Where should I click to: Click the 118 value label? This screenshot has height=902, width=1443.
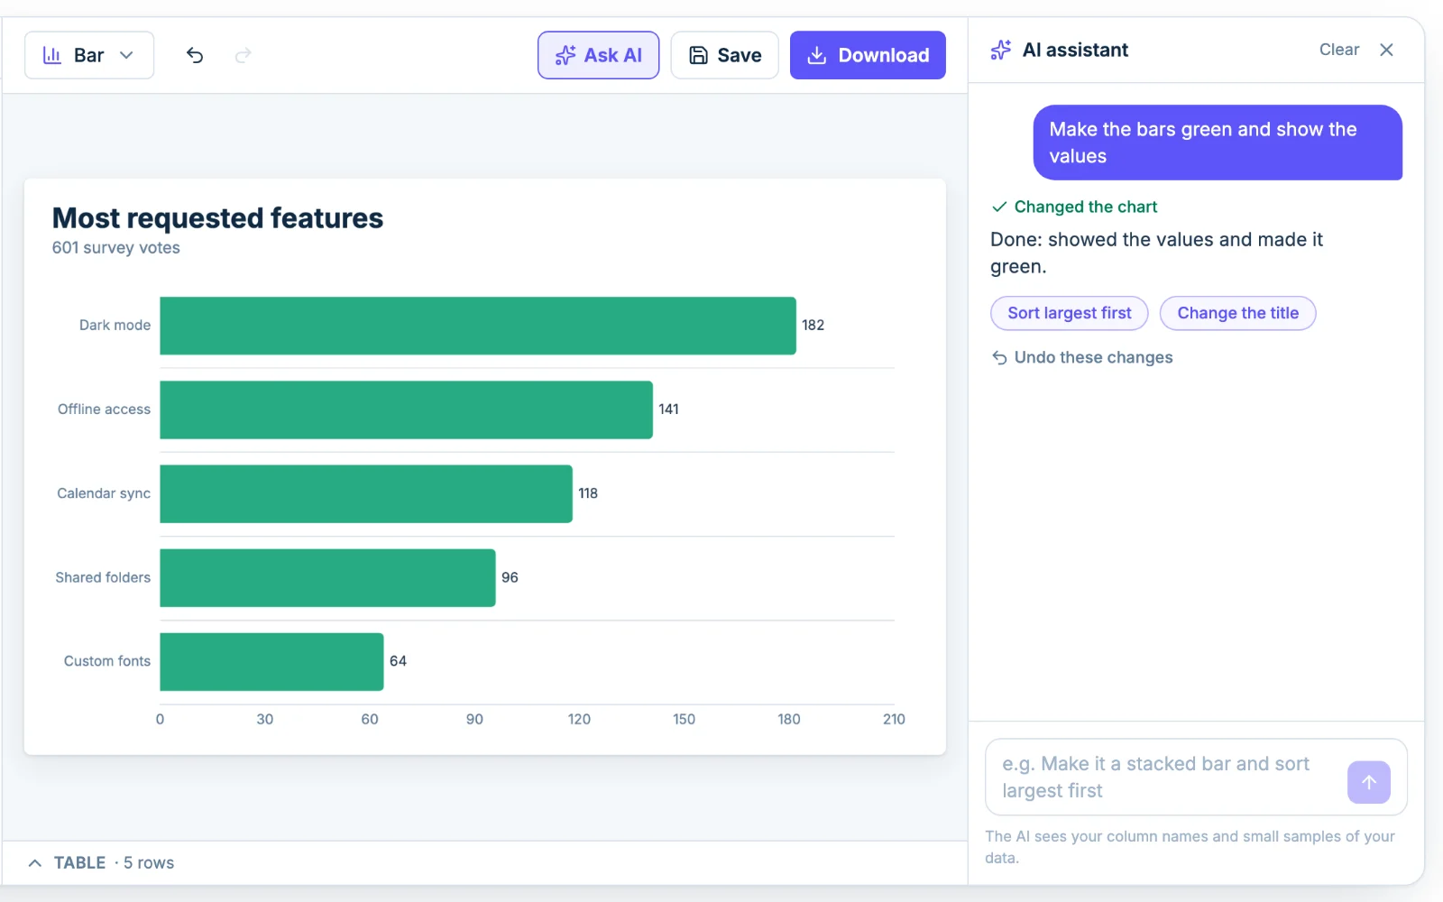pyautogui.click(x=588, y=493)
